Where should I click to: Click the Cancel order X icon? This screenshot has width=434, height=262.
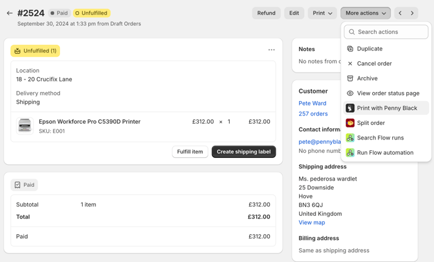(x=350, y=64)
